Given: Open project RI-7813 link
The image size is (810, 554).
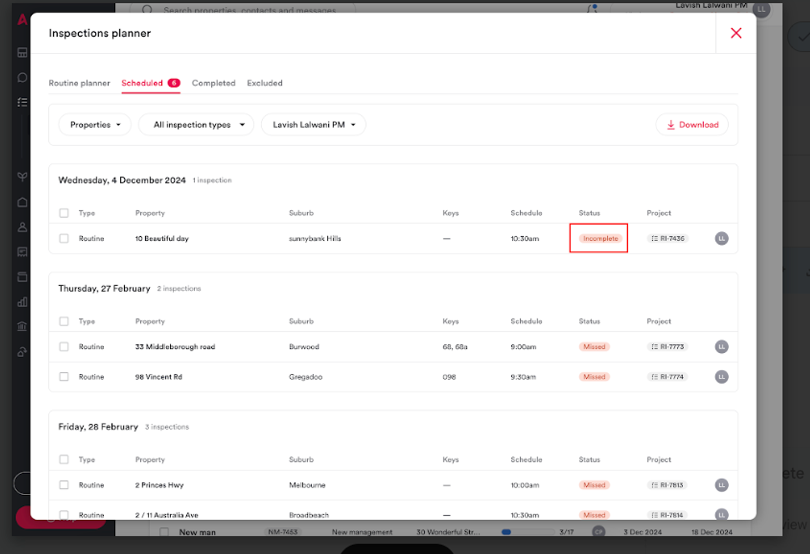Looking at the screenshot, I should click(x=668, y=485).
